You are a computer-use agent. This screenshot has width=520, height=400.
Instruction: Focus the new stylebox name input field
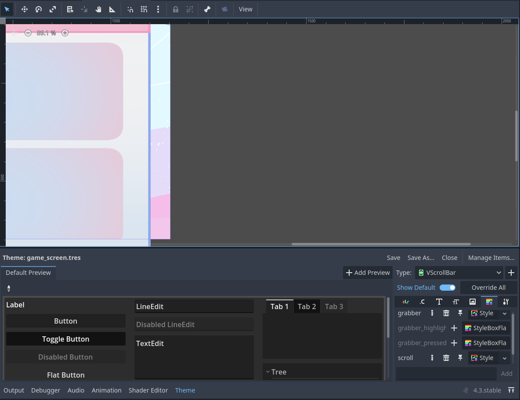446,374
